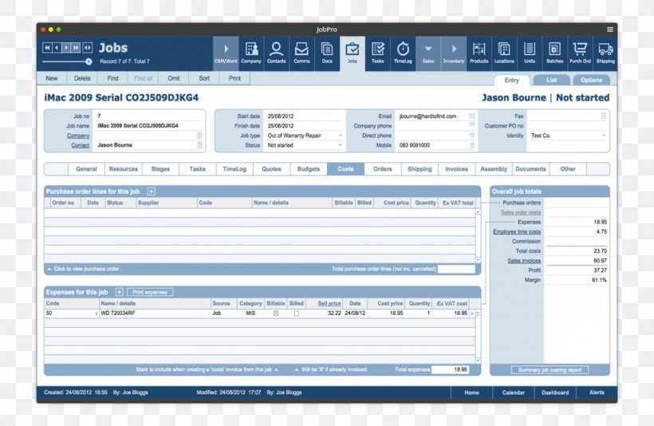
Task: Click the Start date field
Action: tap(304, 116)
